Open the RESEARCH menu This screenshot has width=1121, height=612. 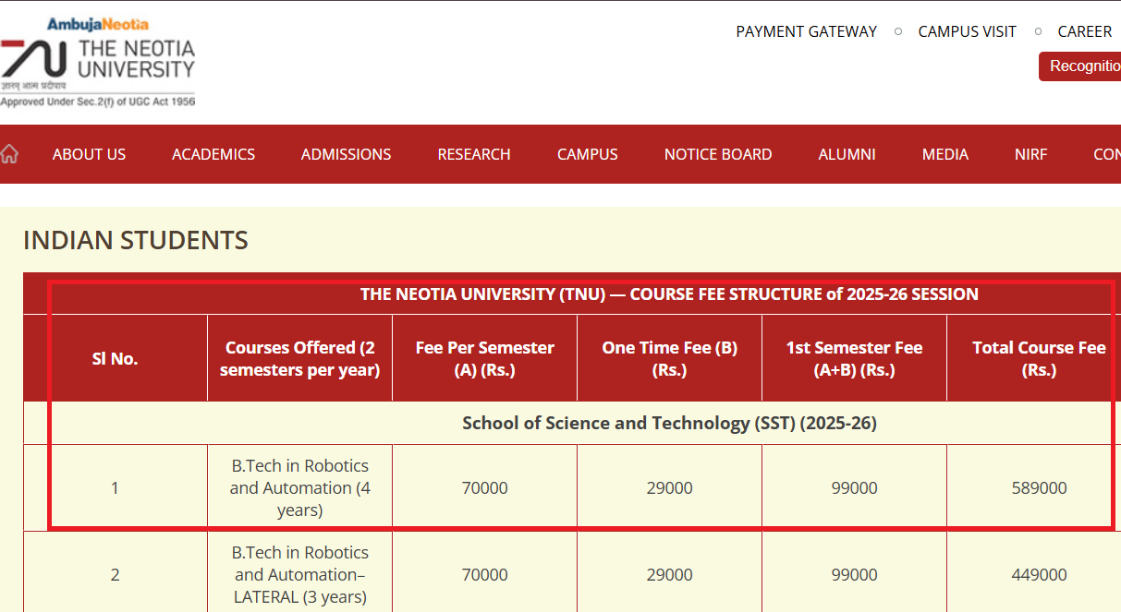click(473, 154)
